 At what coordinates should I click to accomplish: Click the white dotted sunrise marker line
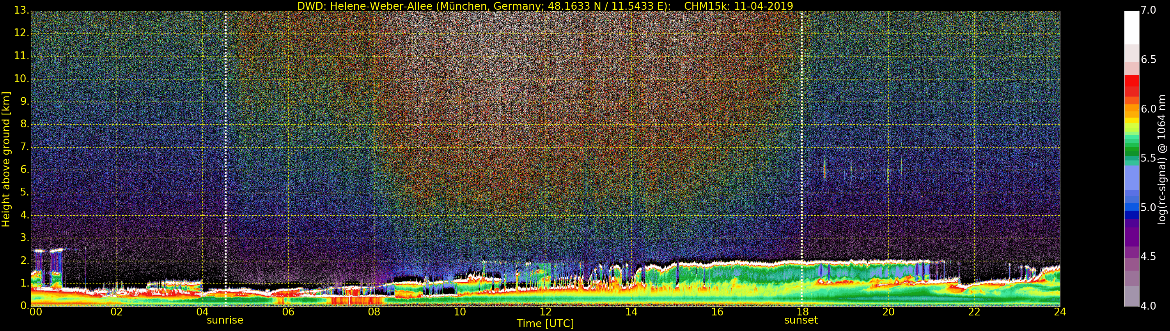point(225,159)
